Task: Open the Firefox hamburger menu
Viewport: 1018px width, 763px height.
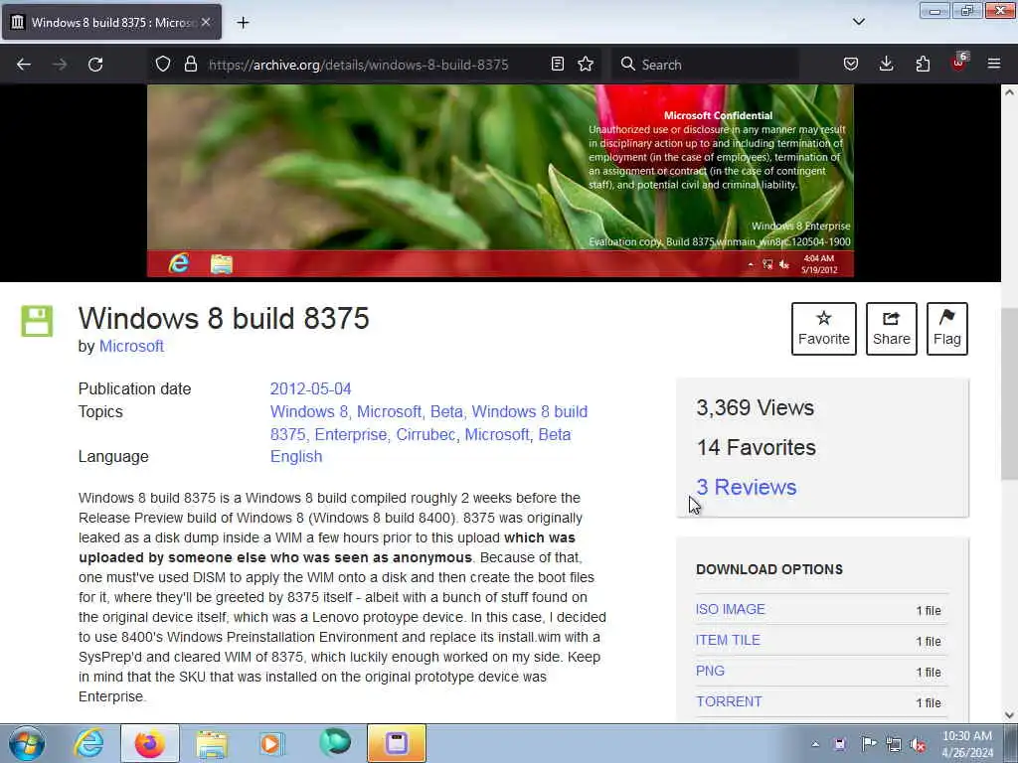Action: 994,64
